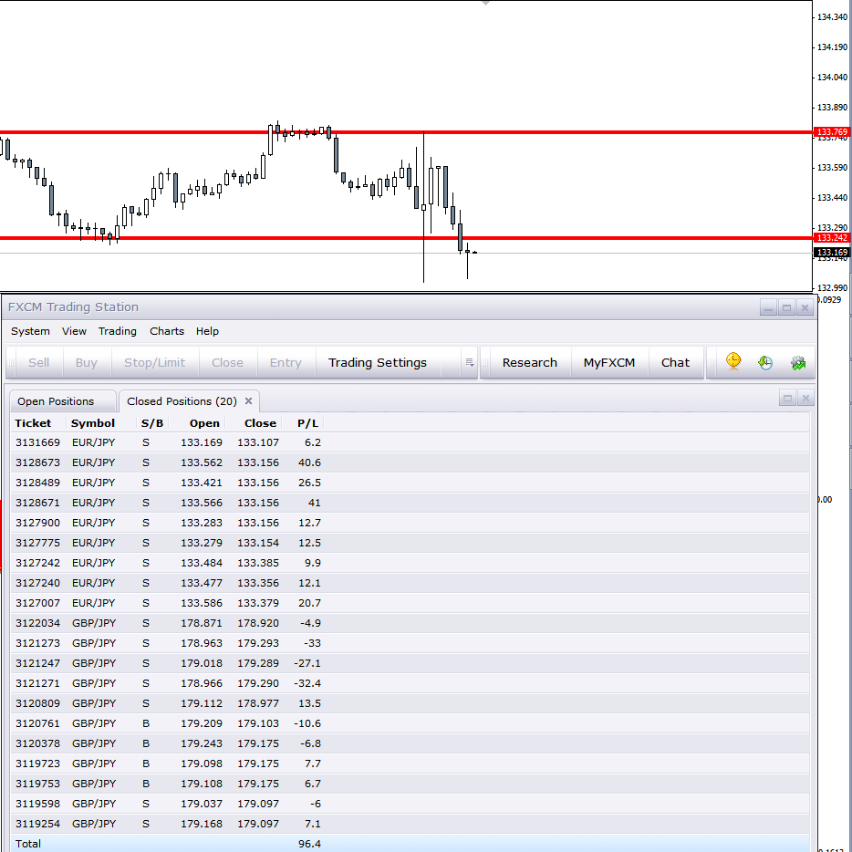Image resolution: width=852 pixels, height=852 pixels.
Task: Open the Research section
Action: [x=530, y=362]
